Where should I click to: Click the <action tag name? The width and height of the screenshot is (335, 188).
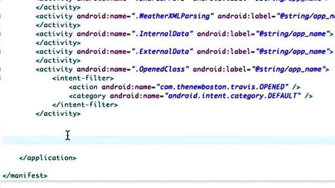tap(83, 87)
